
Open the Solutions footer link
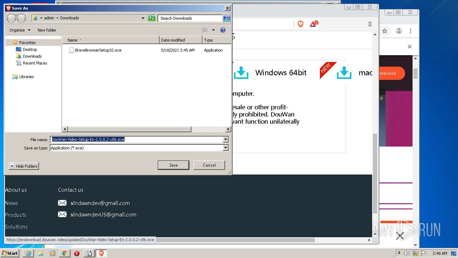(x=16, y=227)
